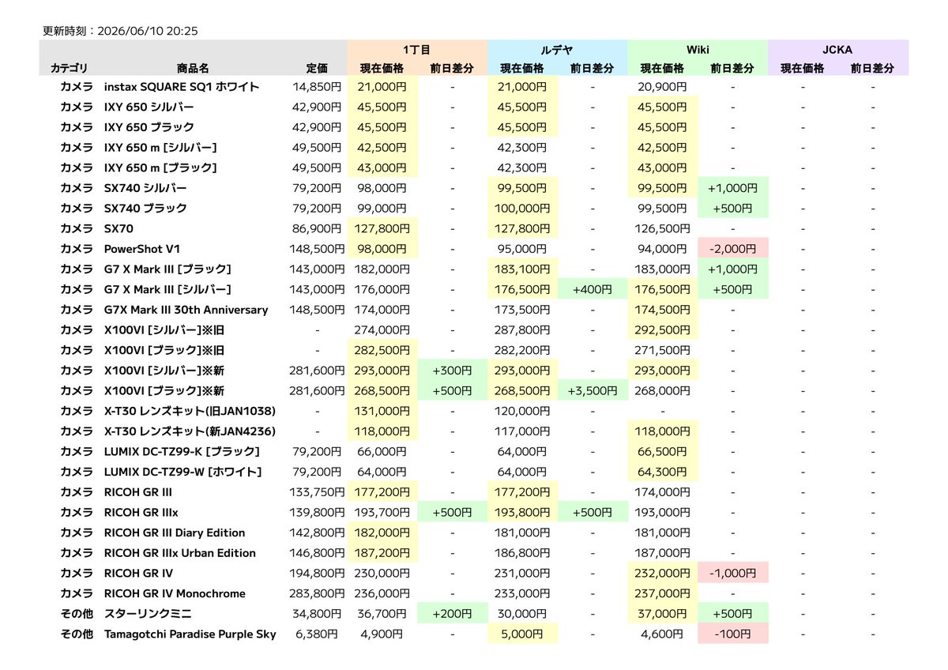Viewport: 948px width, 670px height.
Task: Click the 64,300円 Wiki price cell
Action: pos(663,472)
